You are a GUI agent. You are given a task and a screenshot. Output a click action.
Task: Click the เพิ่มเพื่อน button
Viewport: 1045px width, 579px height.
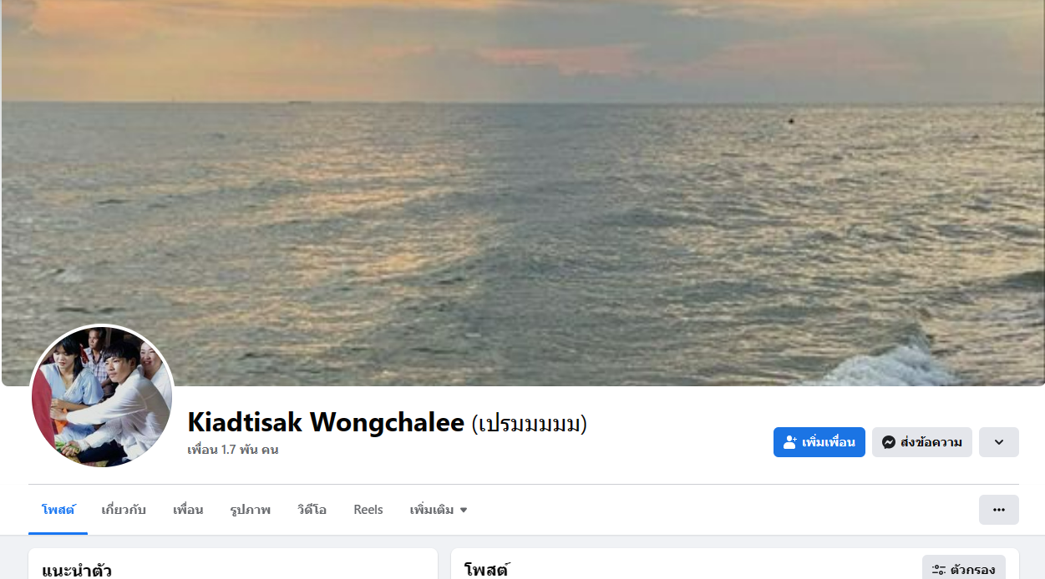(819, 442)
